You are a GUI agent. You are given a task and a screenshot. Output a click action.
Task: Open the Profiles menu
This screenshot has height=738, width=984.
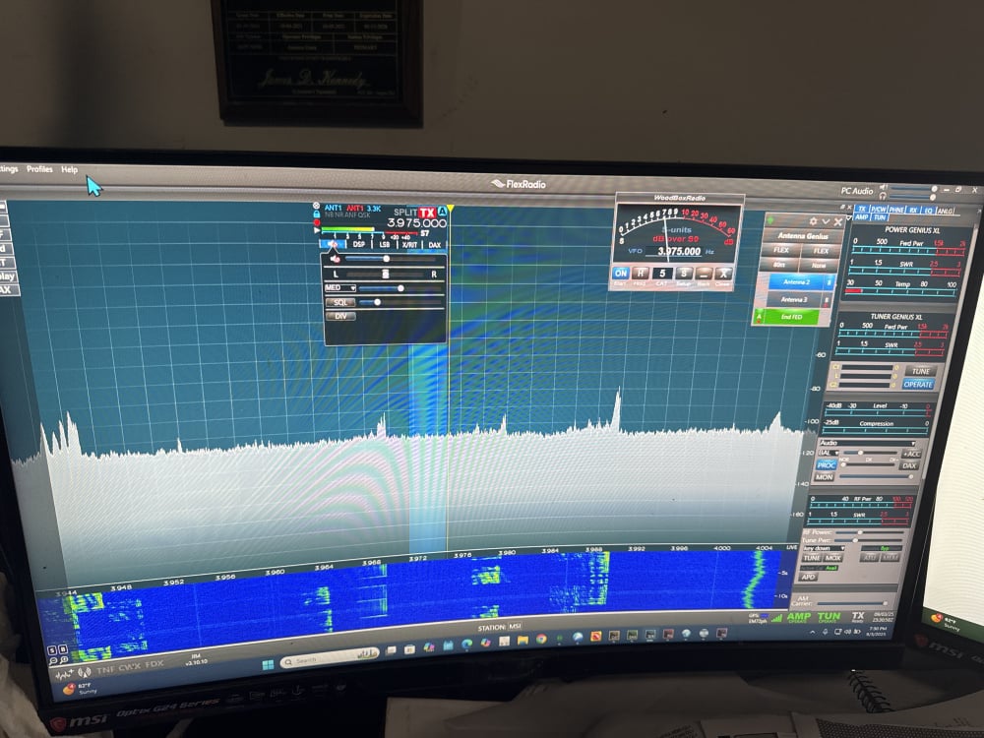(39, 169)
